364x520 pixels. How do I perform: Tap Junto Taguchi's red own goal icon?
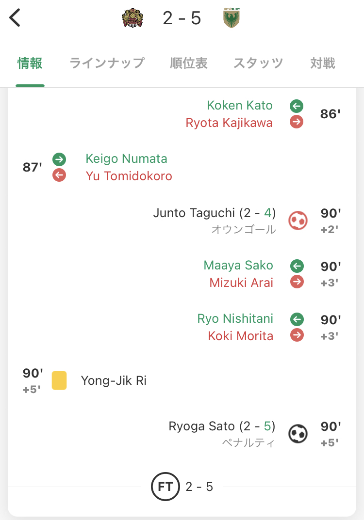point(298,221)
